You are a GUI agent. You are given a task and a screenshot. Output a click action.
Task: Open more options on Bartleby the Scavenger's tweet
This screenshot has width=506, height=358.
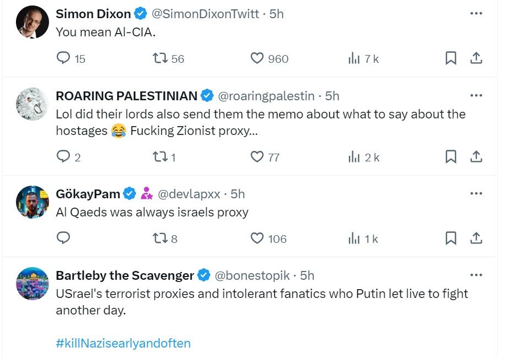[x=476, y=275]
